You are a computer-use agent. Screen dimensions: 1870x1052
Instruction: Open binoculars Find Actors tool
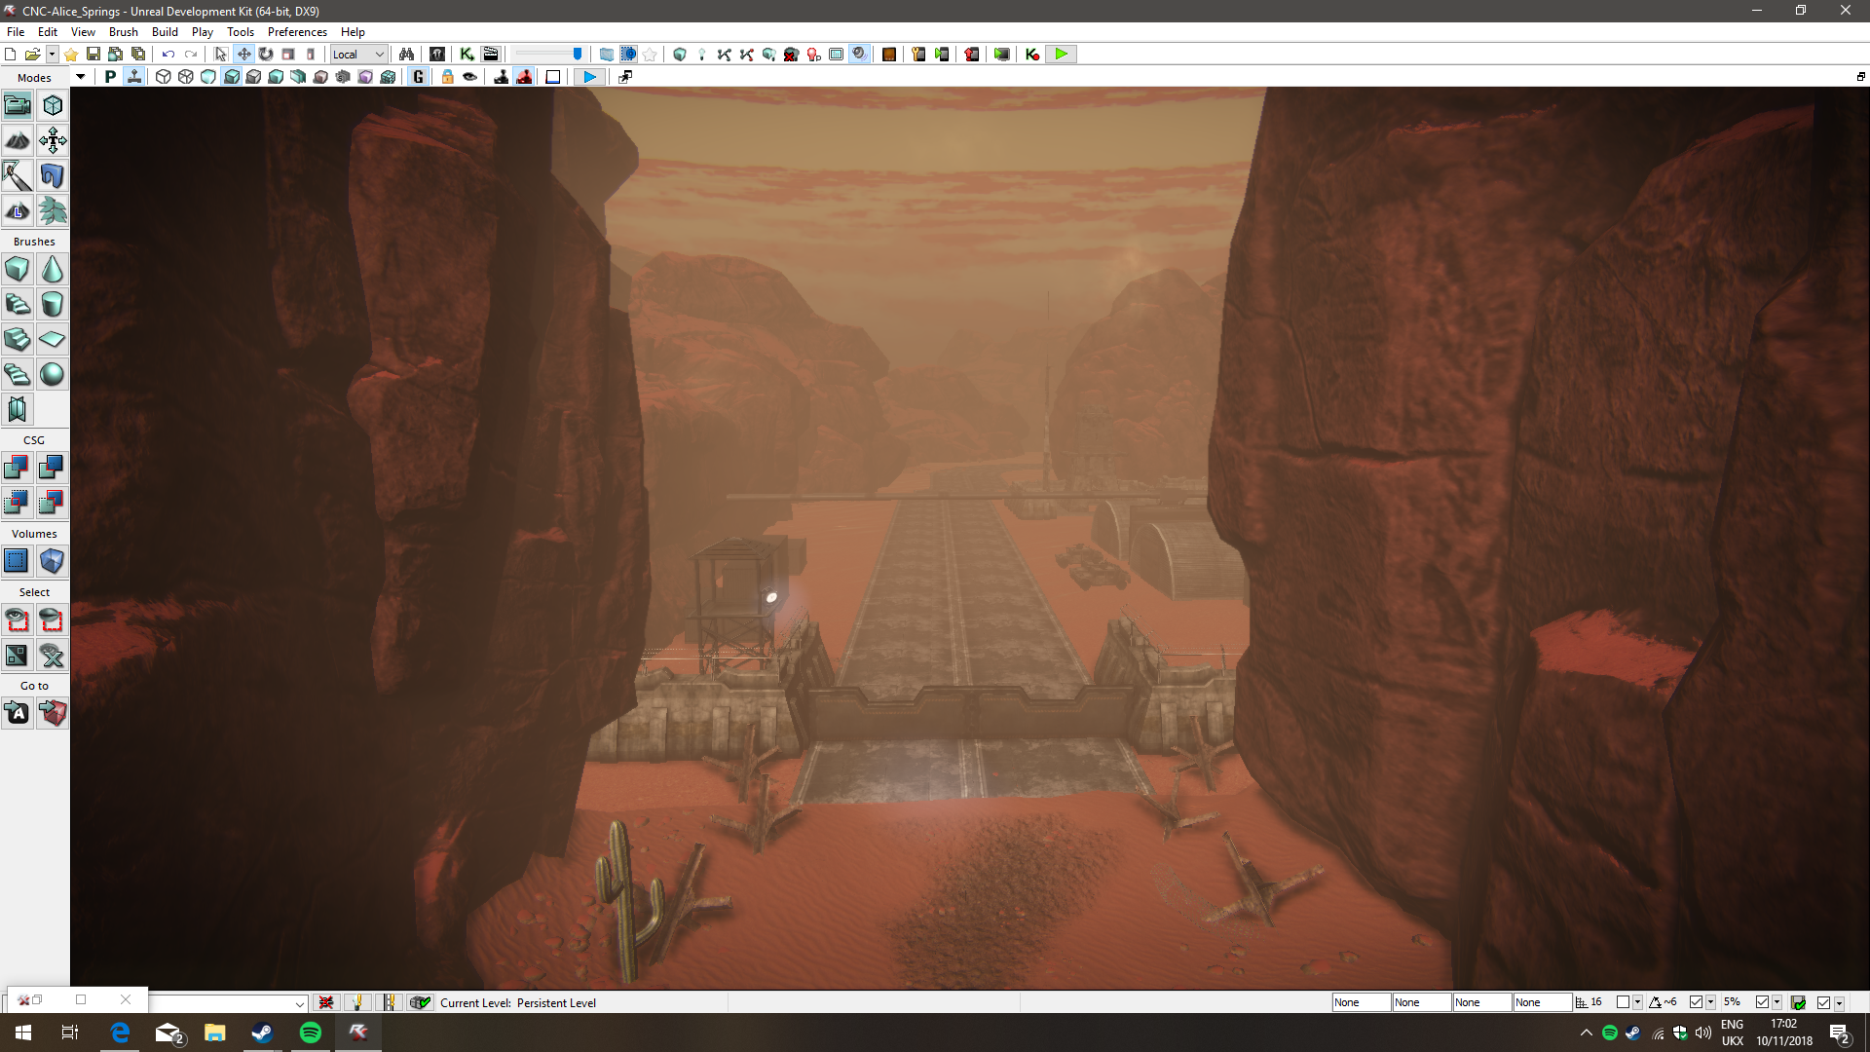[406, 55]
